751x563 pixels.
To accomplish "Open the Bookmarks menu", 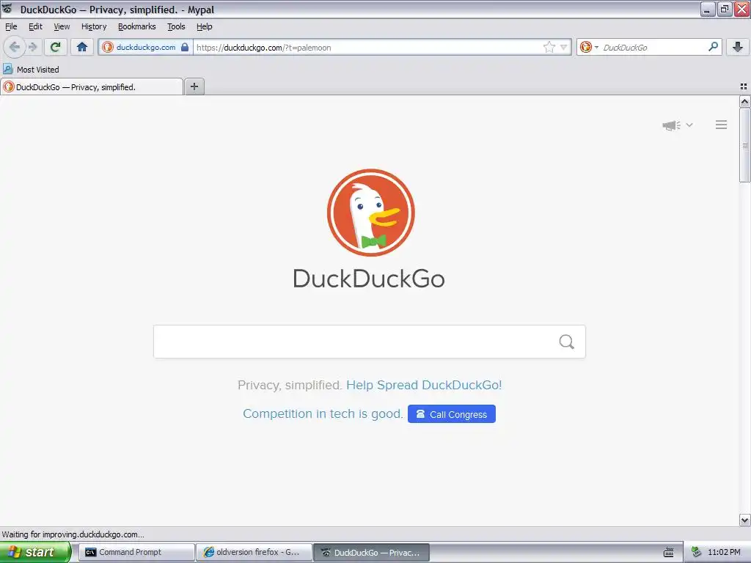I will point(137,27).
